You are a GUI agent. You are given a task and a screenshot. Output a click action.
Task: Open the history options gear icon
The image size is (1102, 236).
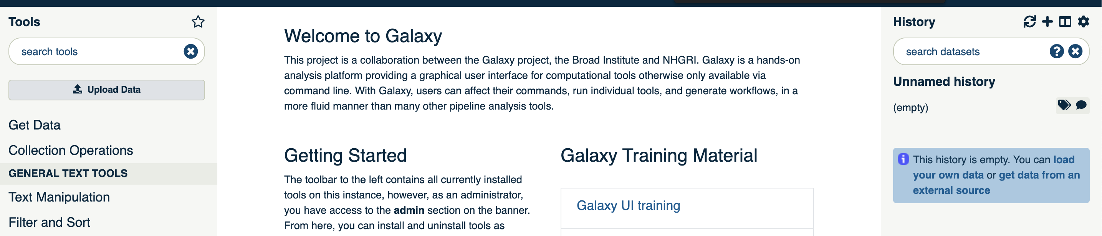(1083, 21)
